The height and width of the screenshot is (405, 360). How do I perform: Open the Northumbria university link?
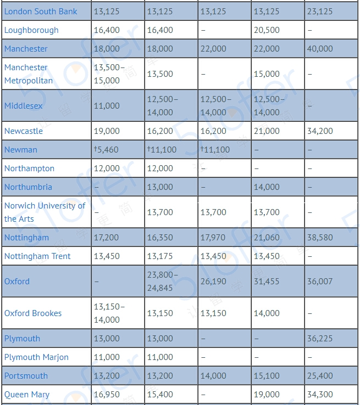28,187
